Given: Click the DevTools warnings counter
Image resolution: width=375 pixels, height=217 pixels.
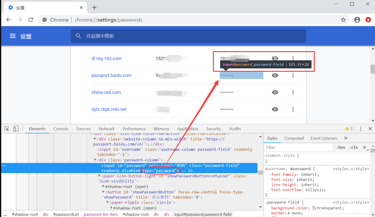Looking at the screenshot, I should (x=349, y=129).
